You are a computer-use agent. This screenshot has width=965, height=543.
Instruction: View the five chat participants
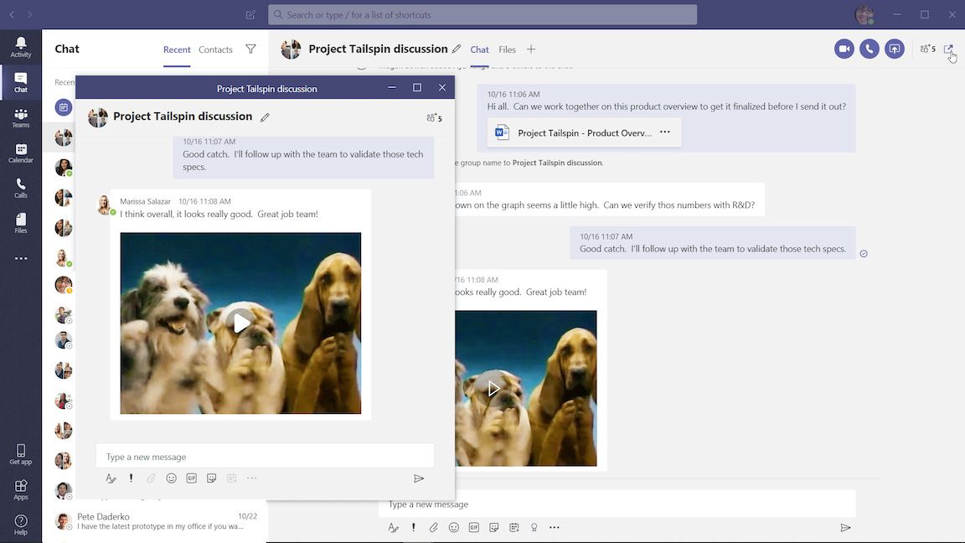pyautogui.click(x=926, y=49)
